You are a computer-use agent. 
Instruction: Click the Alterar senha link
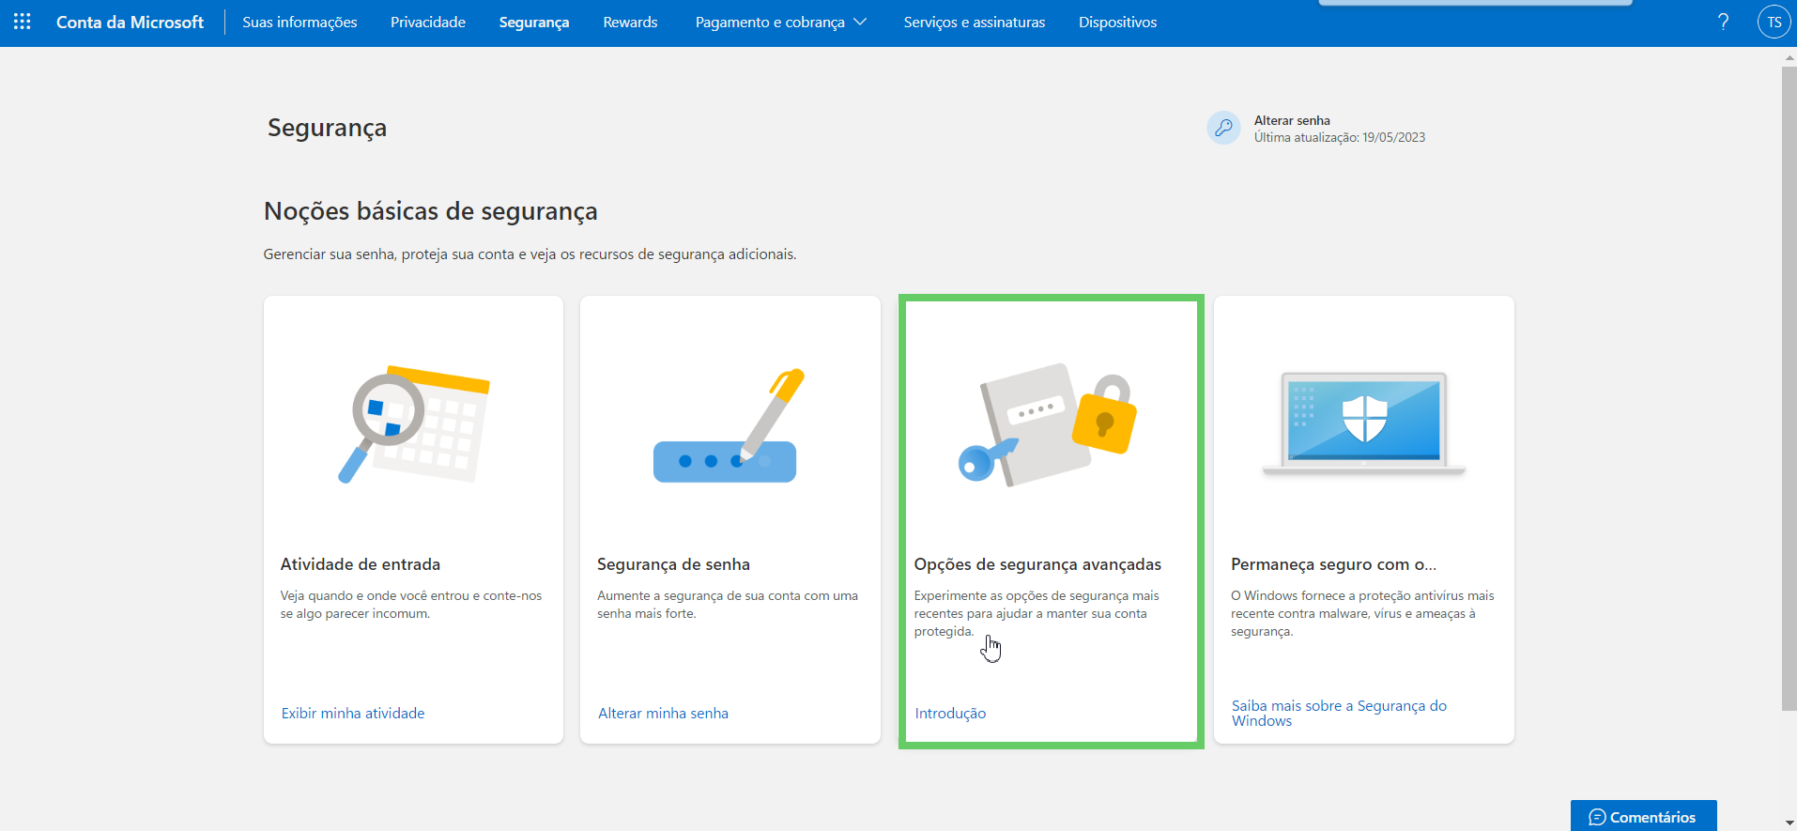pos(1292,120)
